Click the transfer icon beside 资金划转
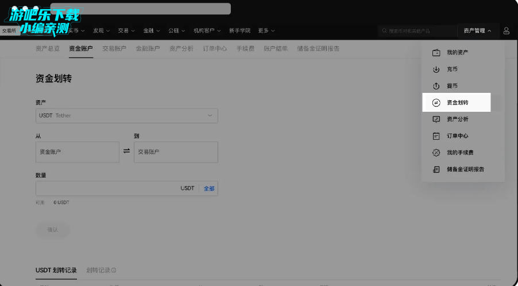This screenshot has height=286, width=518. [436, 103]
